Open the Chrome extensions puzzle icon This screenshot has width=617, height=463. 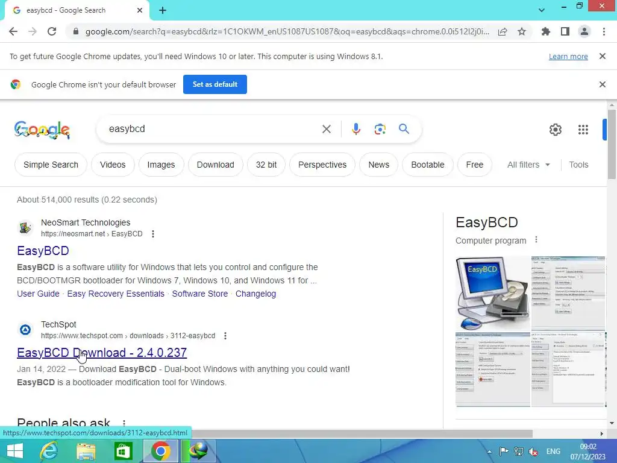tap(546, 31)
